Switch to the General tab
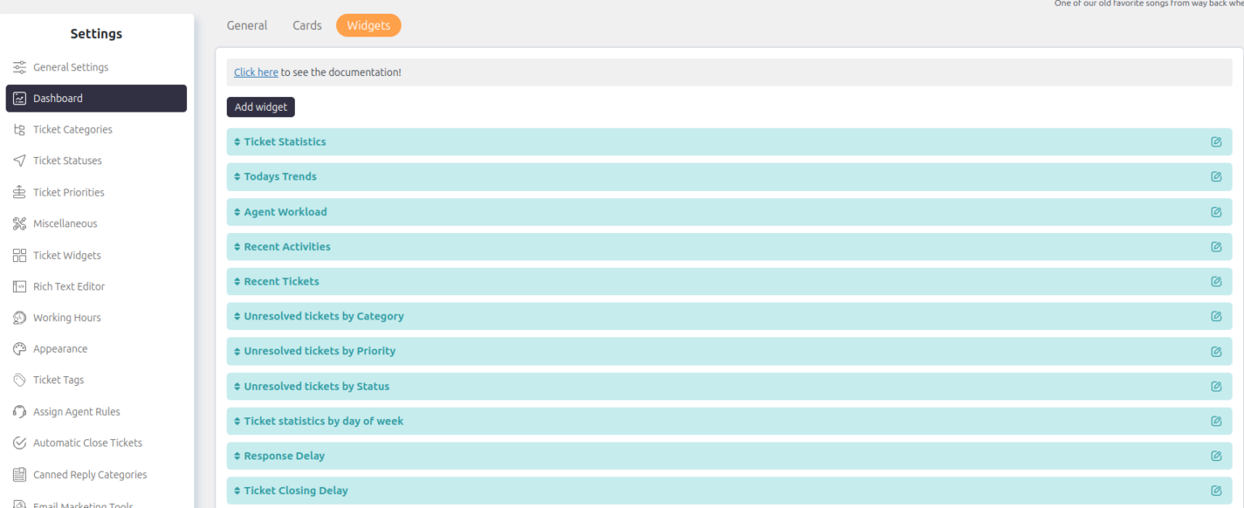The width and height of the screenshot is (1244, 508). (246, 25)
